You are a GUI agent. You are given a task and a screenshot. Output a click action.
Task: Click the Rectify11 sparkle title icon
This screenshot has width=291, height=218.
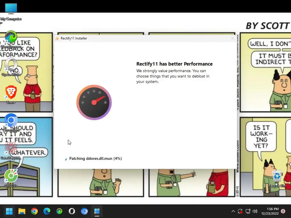point(57,38)
